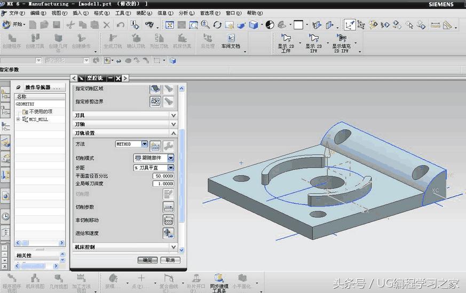Open non-cutting moves (非切削移动) settings

pos(168,220)
